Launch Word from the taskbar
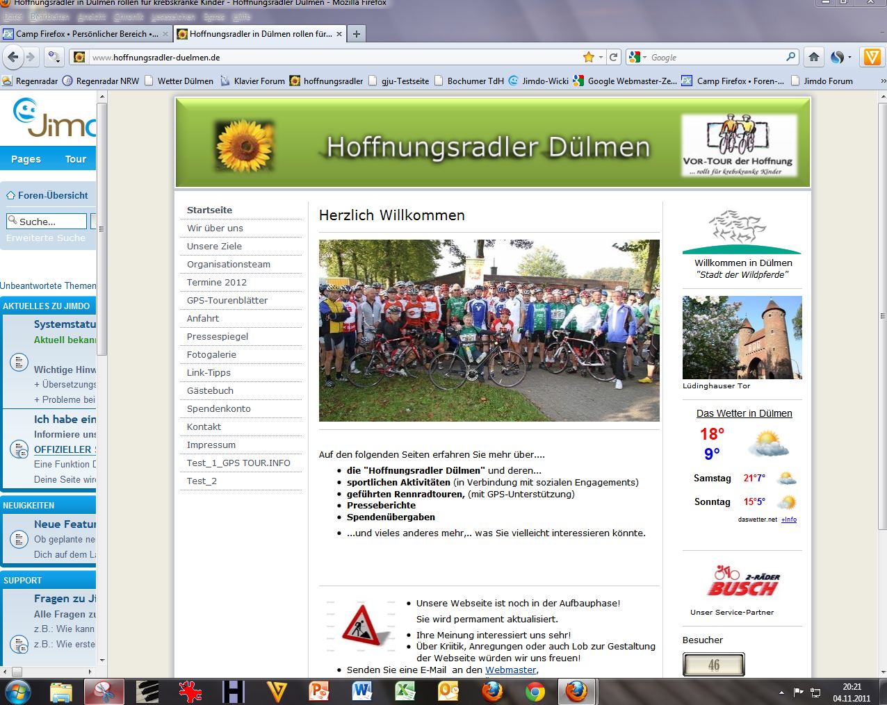The width and height of the screenshot is (887, 705). [x=362, y=692]
